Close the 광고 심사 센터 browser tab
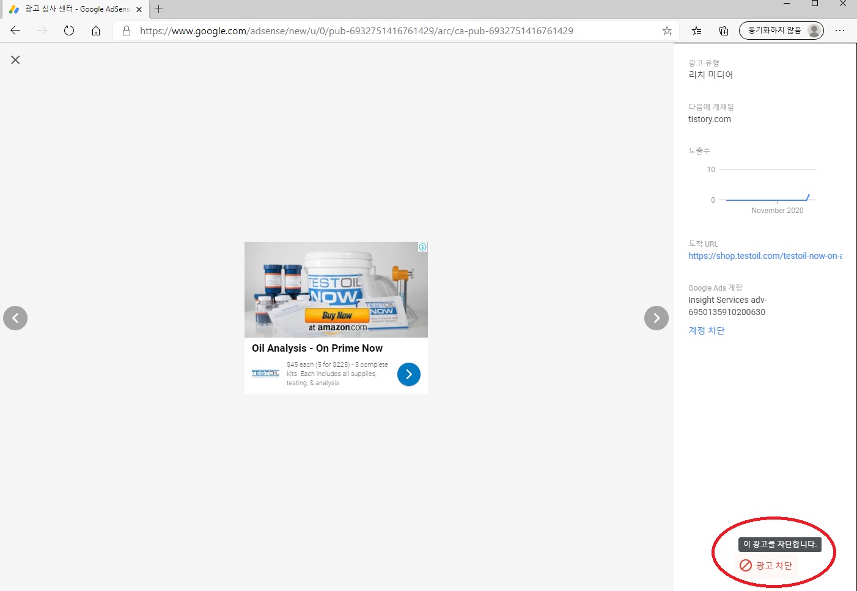Viewport: 857px width, 591px height. point(139,9)
